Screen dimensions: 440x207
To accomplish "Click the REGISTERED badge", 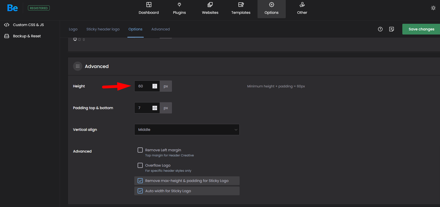I will pos(39,8).
